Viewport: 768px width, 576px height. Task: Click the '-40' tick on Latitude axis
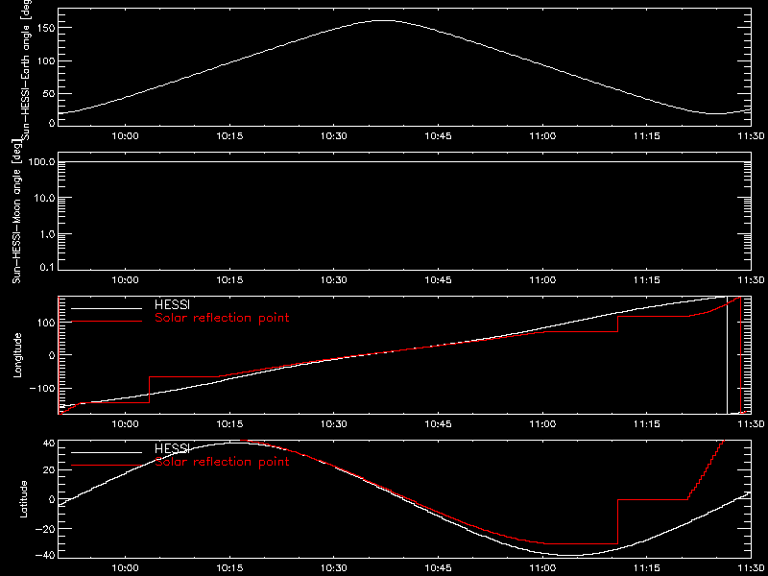pyautogui.click(x=44, y=555)
